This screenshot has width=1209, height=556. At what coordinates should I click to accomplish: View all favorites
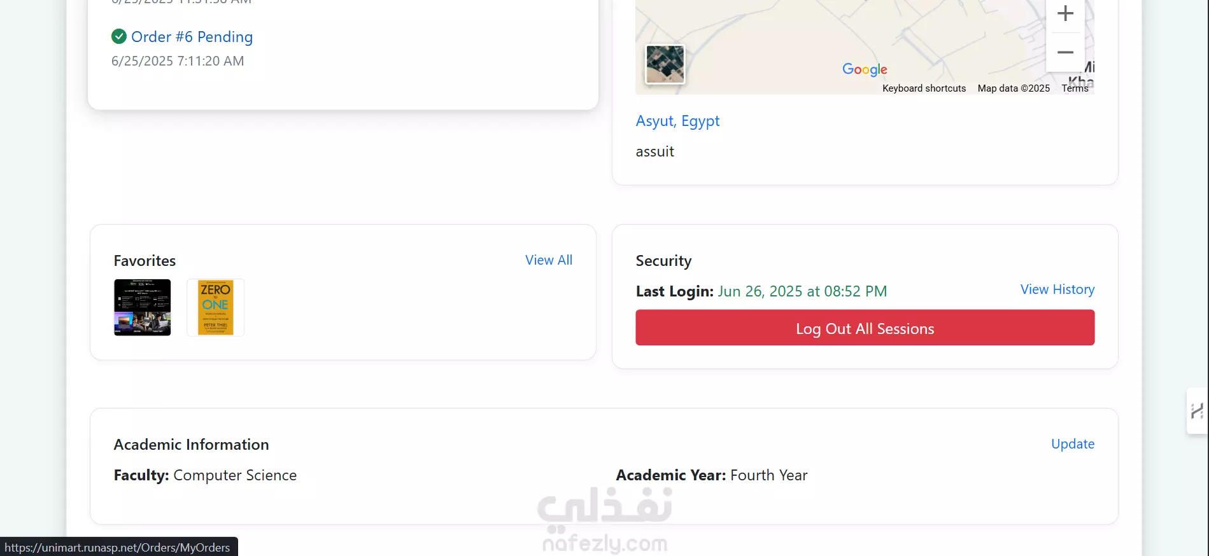549,260
